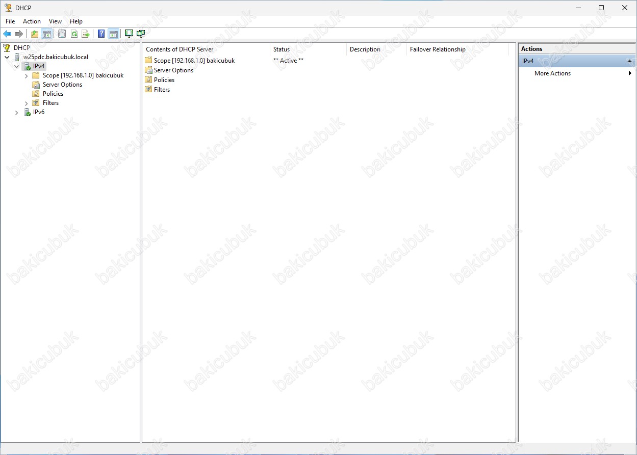637x455 pixels.
Task: Collapse the IPv4 tree node
Action: (16, 66)
